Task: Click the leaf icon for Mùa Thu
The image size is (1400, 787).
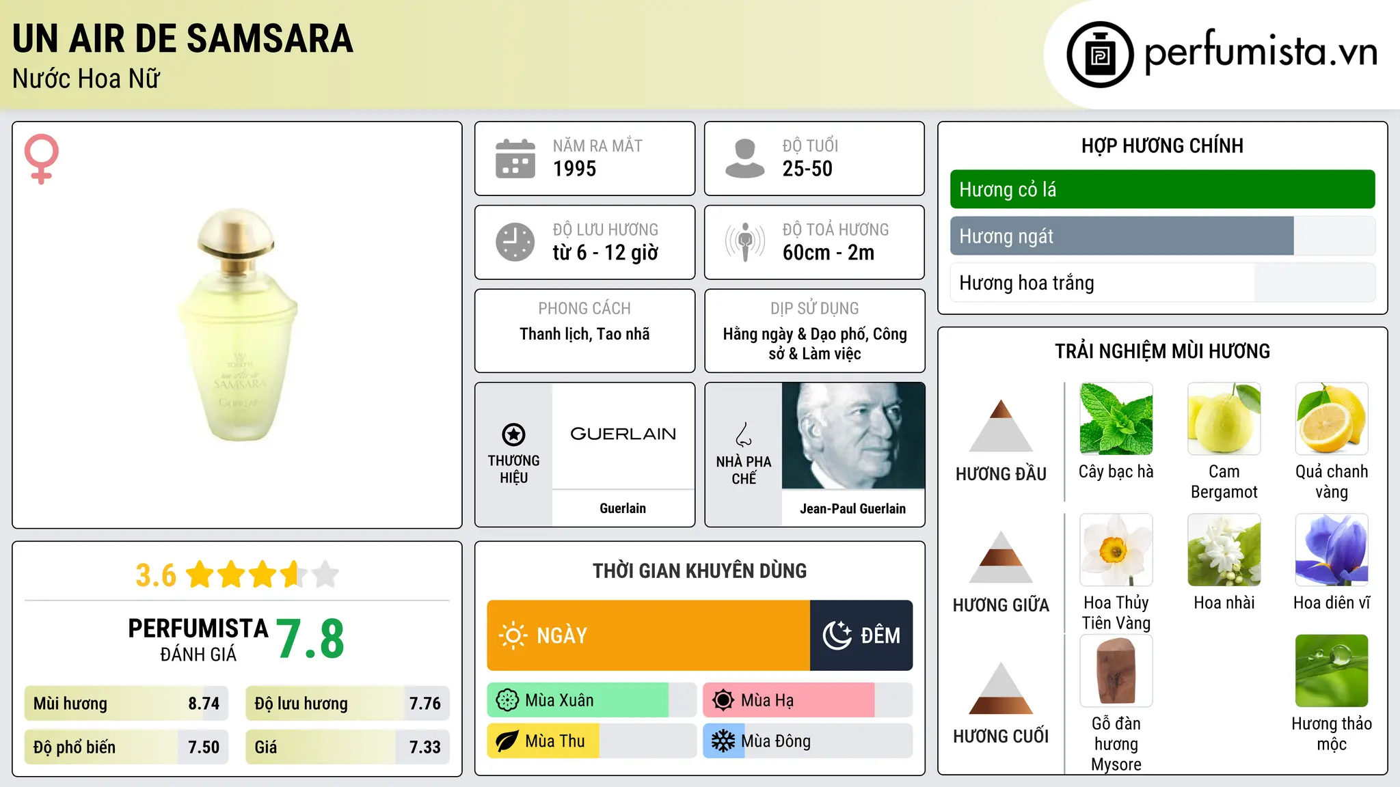Action: tap(507, 741)
